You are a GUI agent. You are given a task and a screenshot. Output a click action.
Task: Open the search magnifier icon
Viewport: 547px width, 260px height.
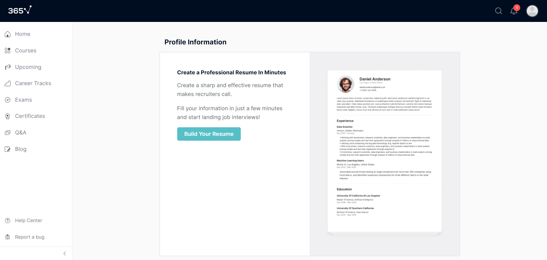click(x=498, y=11)
